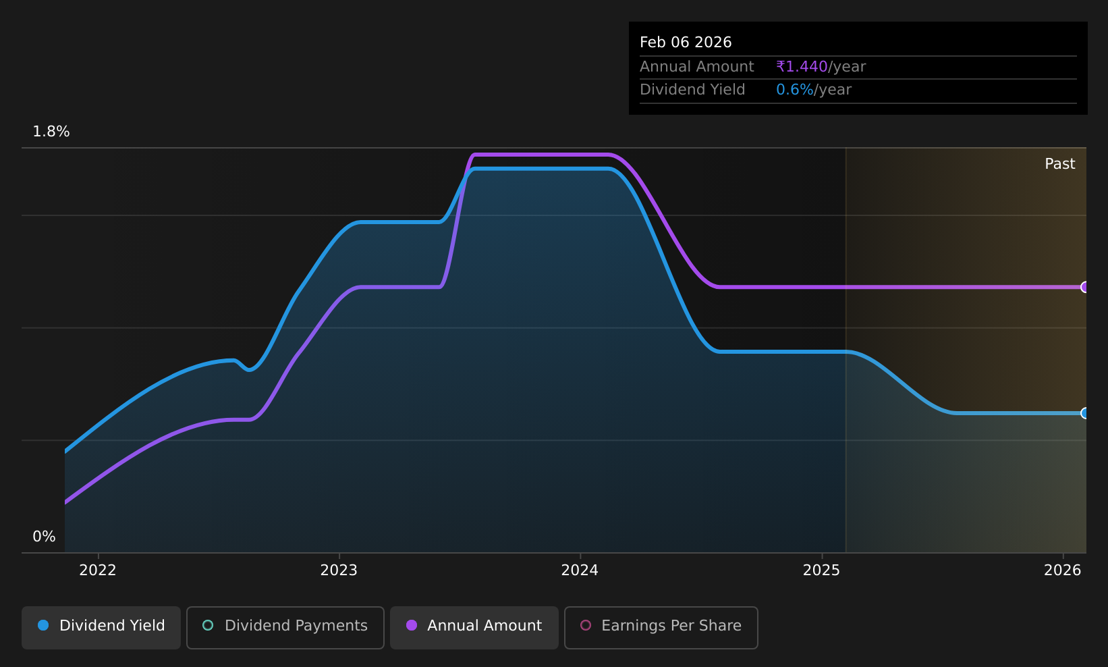Click the purple Annual Amount endpoint marker
Screen dimensions: 1108x667
click(x=1085, y=287)
